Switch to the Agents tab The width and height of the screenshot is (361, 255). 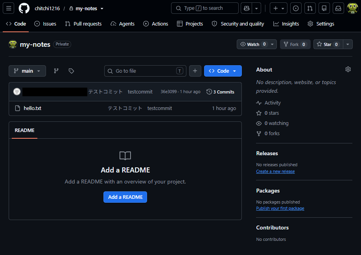coord(122,24)
